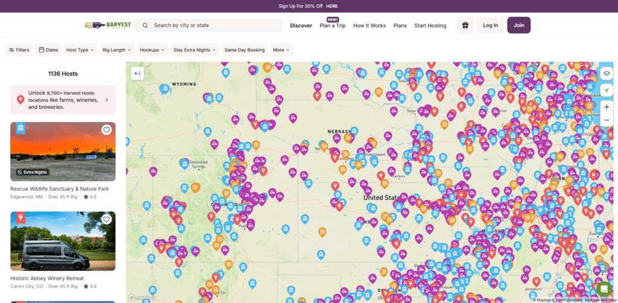This screenshot has width=618, height=303.
Task: Zoom in on the map
Action: [607, 107]
